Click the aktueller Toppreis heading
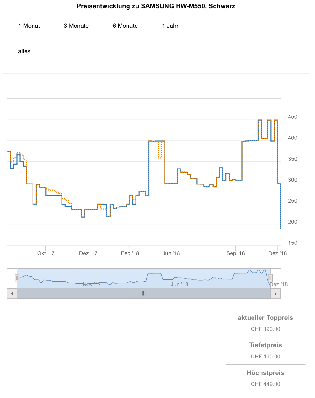Screen dimensions: 315x398 [265, 318]
